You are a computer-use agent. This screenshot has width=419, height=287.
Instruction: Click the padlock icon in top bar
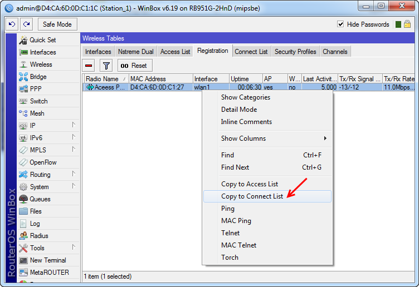(x=407, y=24)
